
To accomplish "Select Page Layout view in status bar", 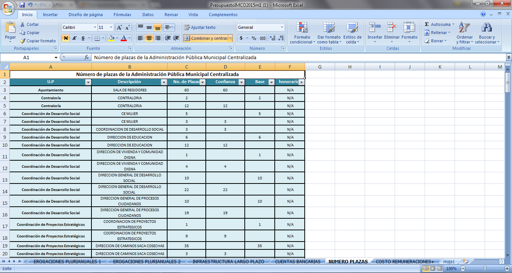I will coord(433,269).
